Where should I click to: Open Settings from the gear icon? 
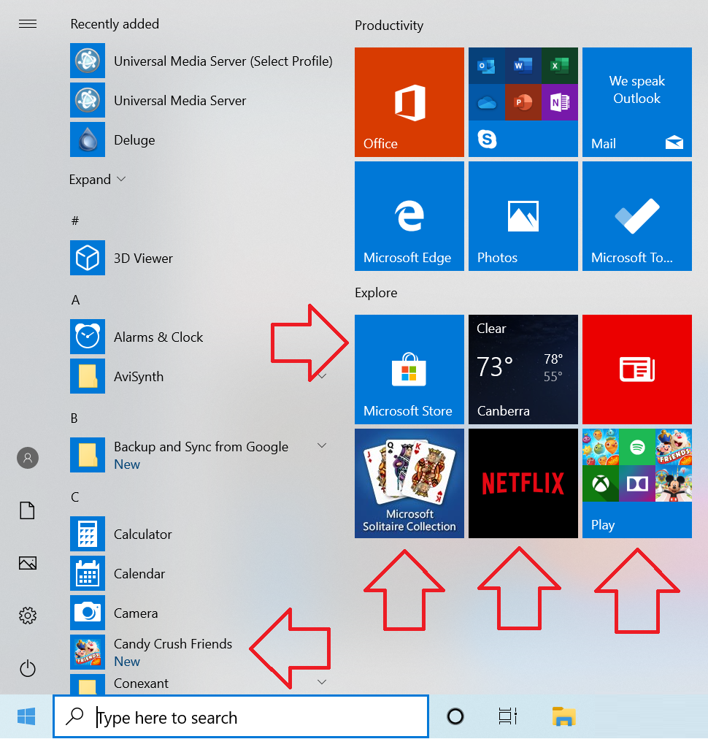point(28,616)
